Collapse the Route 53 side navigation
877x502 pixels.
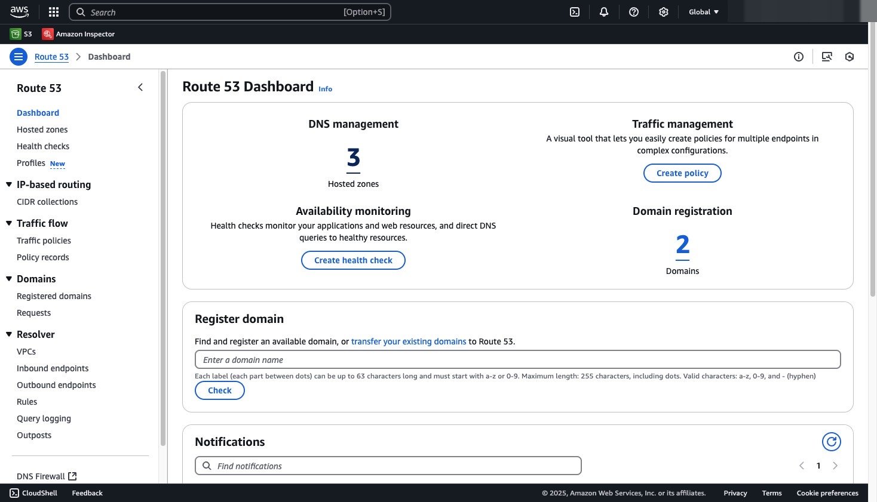(x=140, y=88)
